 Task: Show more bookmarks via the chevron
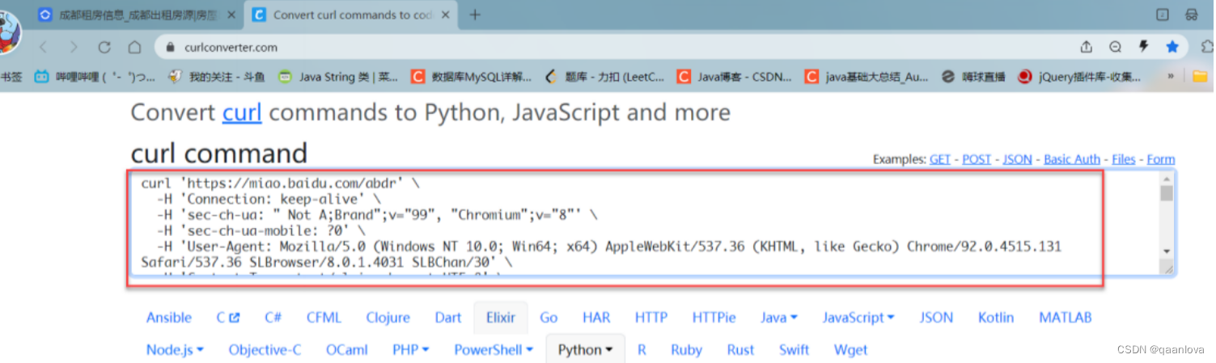click(x=1170, y=77)
